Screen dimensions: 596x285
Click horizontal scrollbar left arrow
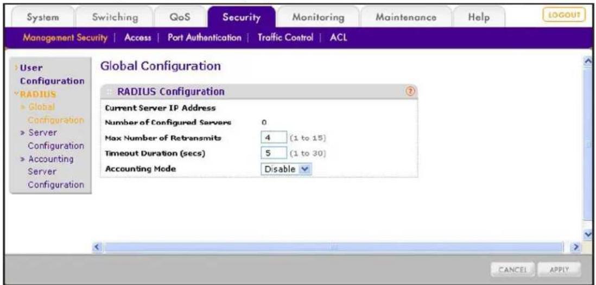pos(98,248)
